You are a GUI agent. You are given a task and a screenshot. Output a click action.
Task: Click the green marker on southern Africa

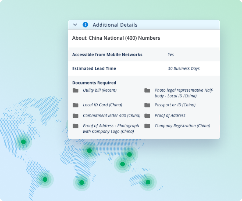pos(81,183)
